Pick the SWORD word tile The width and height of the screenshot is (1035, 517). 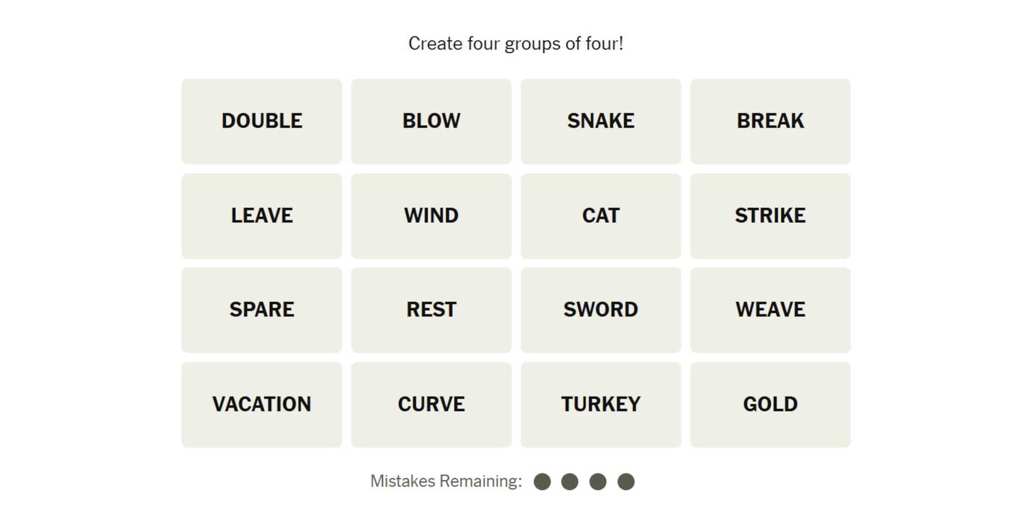[x=600, y=310]
